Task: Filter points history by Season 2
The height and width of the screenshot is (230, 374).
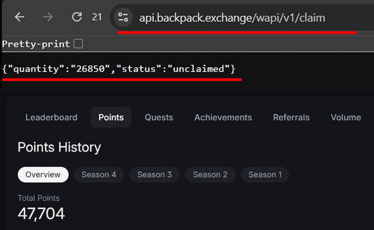Action: (x=210, y=175)
